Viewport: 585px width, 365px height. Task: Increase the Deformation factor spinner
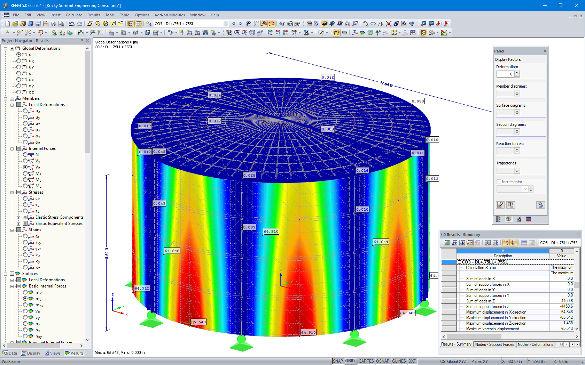[x=517, y=72]
